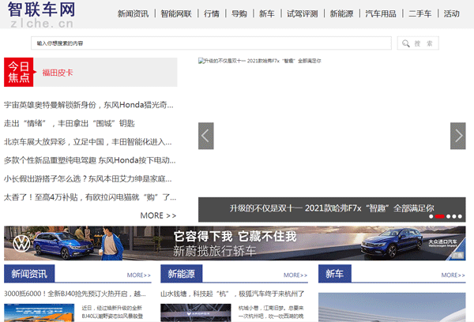474x322 pixels.
Task: Go to the 行情 section
Action: pos(212,13)
